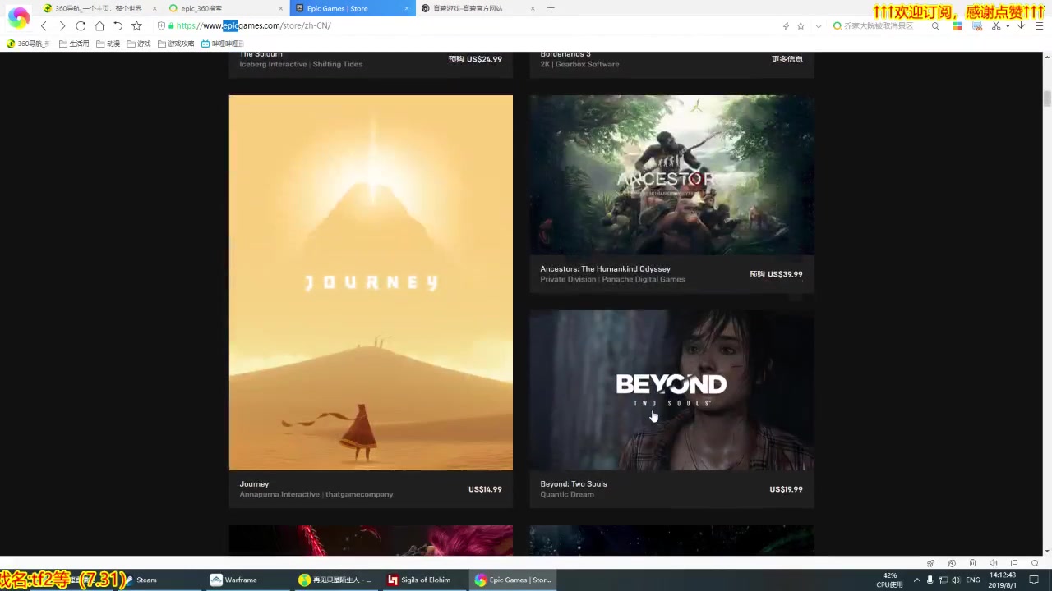Reload the Epic Games store page
Screen dimensions: 1052x591
(x=81, y=26)
